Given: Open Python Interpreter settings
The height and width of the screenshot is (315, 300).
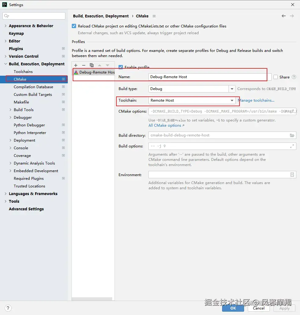Looking at the screenshot, I should [x=30, y=132].
